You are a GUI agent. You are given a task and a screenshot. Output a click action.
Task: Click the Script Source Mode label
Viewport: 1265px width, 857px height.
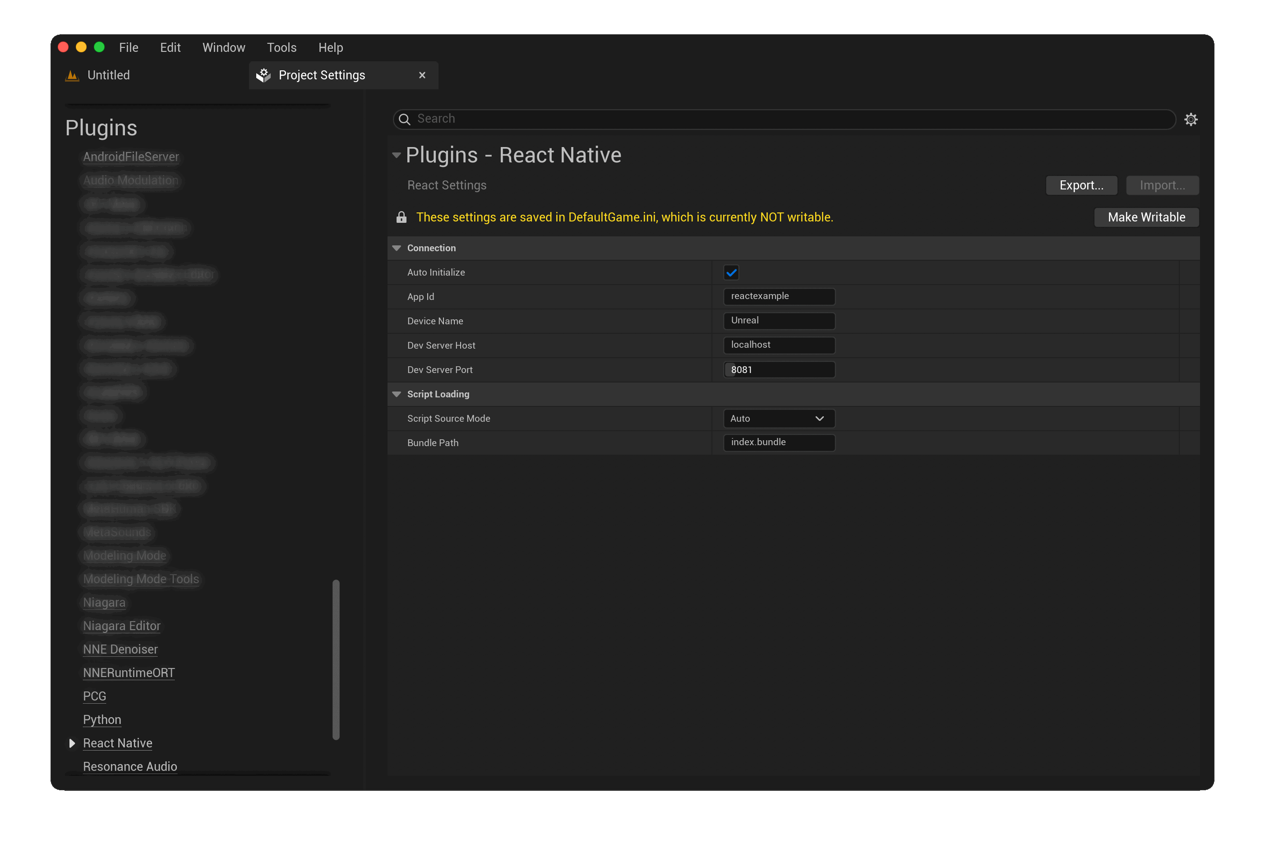[448, 419]
